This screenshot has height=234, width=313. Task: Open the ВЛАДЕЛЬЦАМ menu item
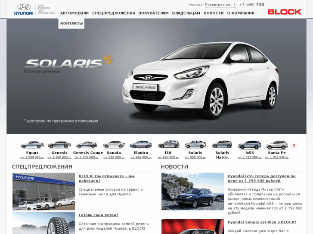pos(186,13)
